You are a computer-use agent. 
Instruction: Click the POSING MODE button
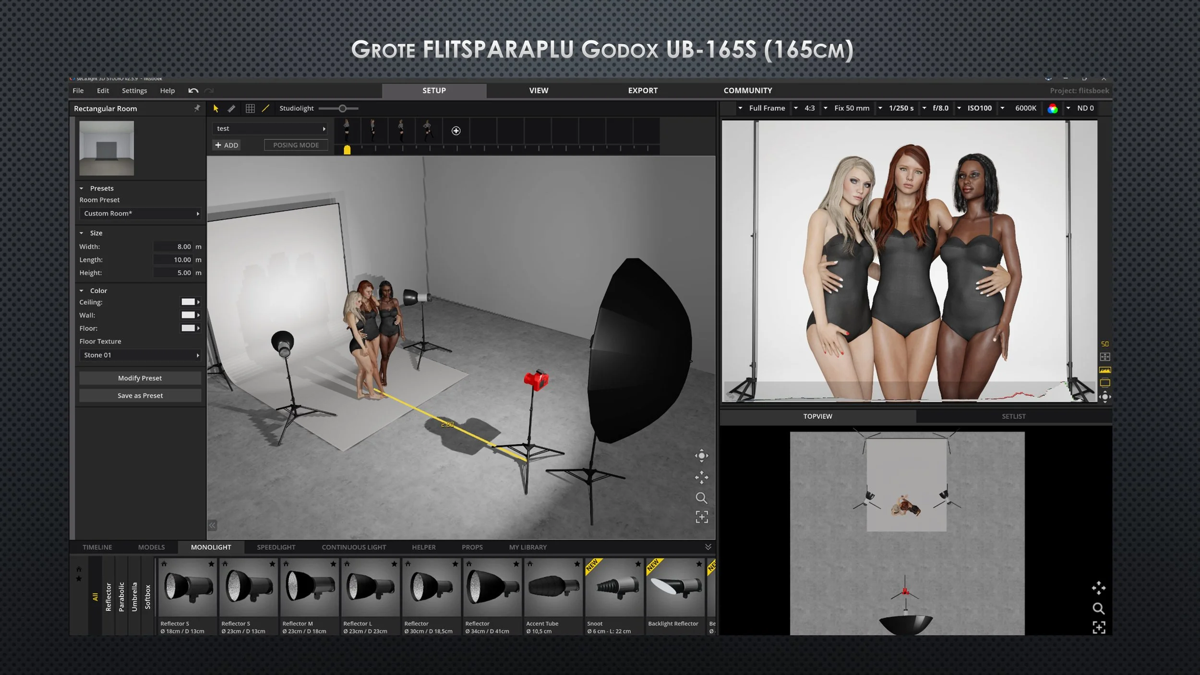click(x=296, y=145)
